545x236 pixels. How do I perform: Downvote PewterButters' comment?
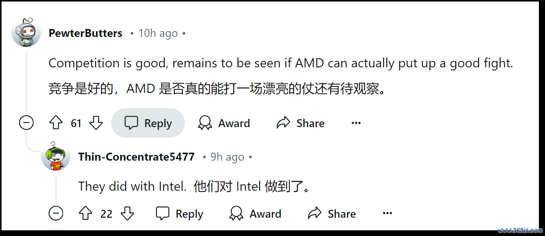tap(96, 123)
